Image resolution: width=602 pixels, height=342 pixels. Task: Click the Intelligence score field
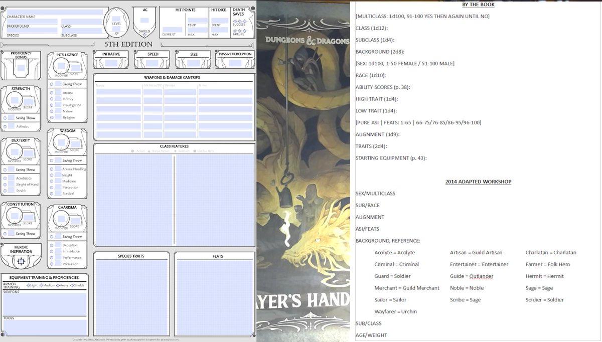(x=75, y=68)
